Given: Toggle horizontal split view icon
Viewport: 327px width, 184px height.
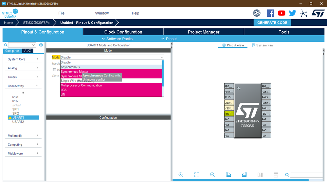Looking at the screenshot, I should (x=276, y=175).
